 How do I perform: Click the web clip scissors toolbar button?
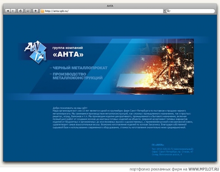(x=28, y=11)
